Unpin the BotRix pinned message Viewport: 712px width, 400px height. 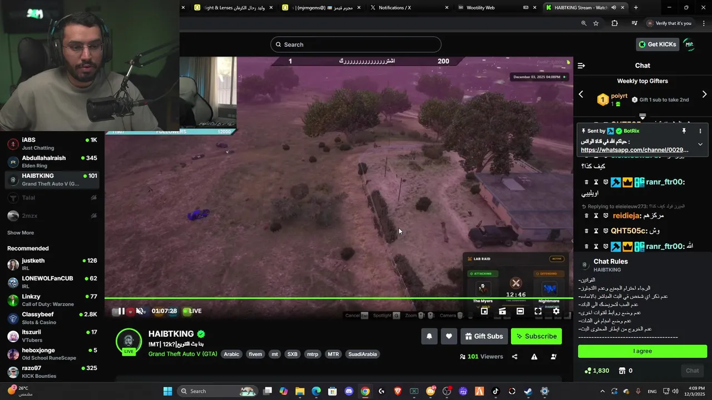point(684,131)
